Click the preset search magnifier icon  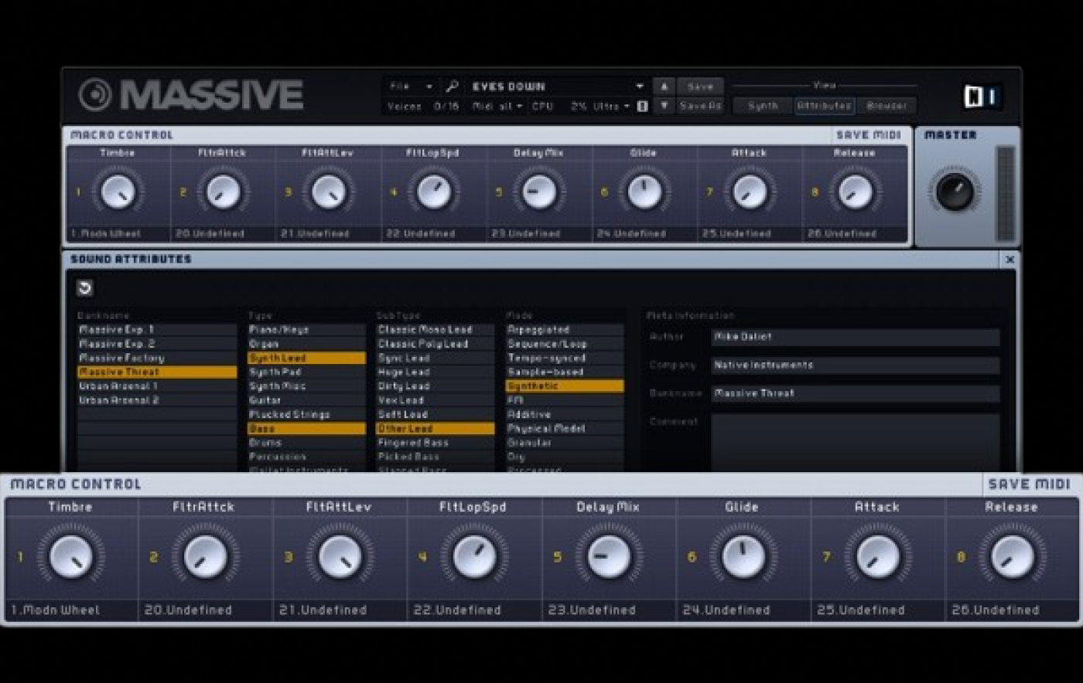pyautogui.click(x=453, y=87)
